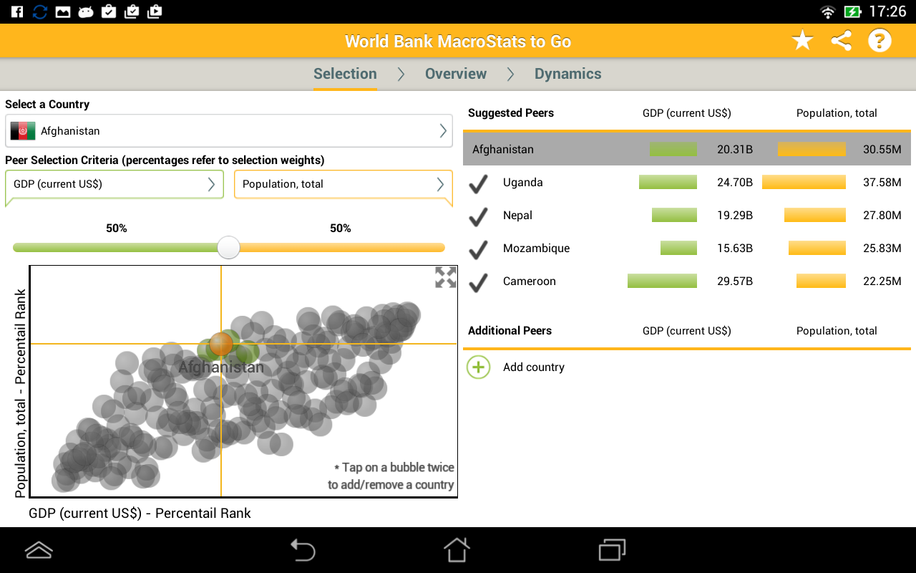Tap the Afghanistan flag icon
This screenshot has width=916, height=573.
coord(23,131)
